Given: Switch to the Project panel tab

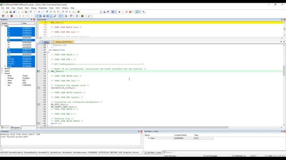Looking at the screenshot, I should (x=5, y=128).
